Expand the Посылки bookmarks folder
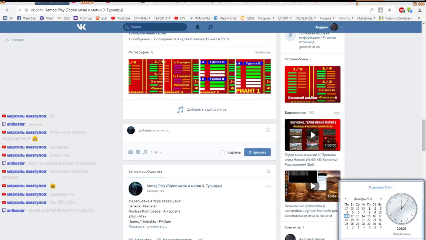 [x=266, y=18]
